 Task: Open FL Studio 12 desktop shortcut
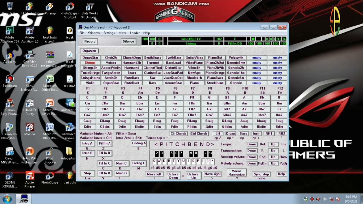pos(30,9)
